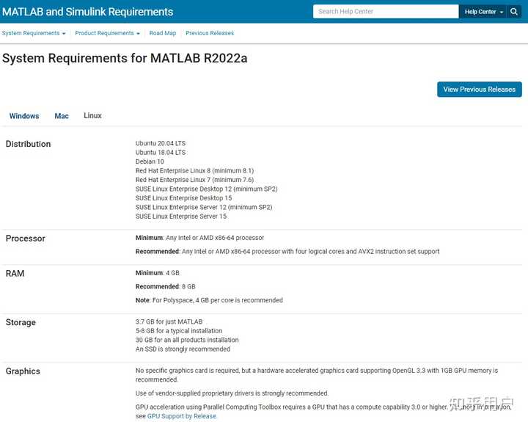Click the Processor row heading
Screen dimensions: 528x422
26,239
